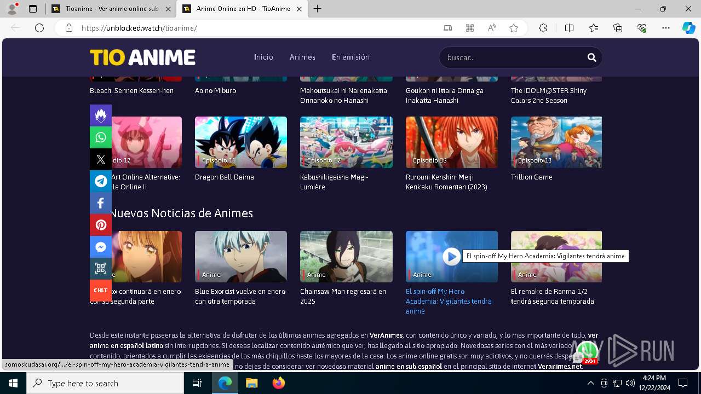This screenshot has width=701, height=394.
Task: Open The iDOLM@STER Shiny Colors 2nd Season
Action: pos(549,96)
